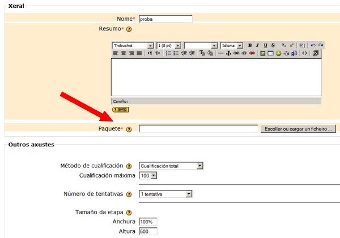Apply subscript formatting

click(284, 45)
